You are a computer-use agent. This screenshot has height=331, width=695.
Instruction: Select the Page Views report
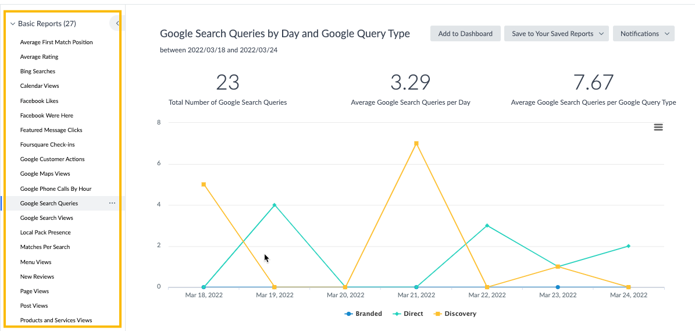click(34, 291)
